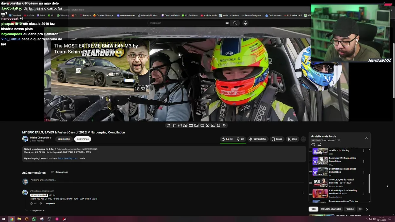Click the playlist panel scrollbar thumb

tap(369, 184)
